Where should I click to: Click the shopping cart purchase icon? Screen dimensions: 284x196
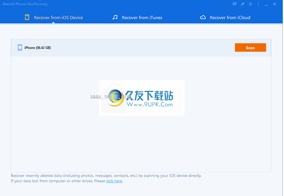tap(234, 4)
